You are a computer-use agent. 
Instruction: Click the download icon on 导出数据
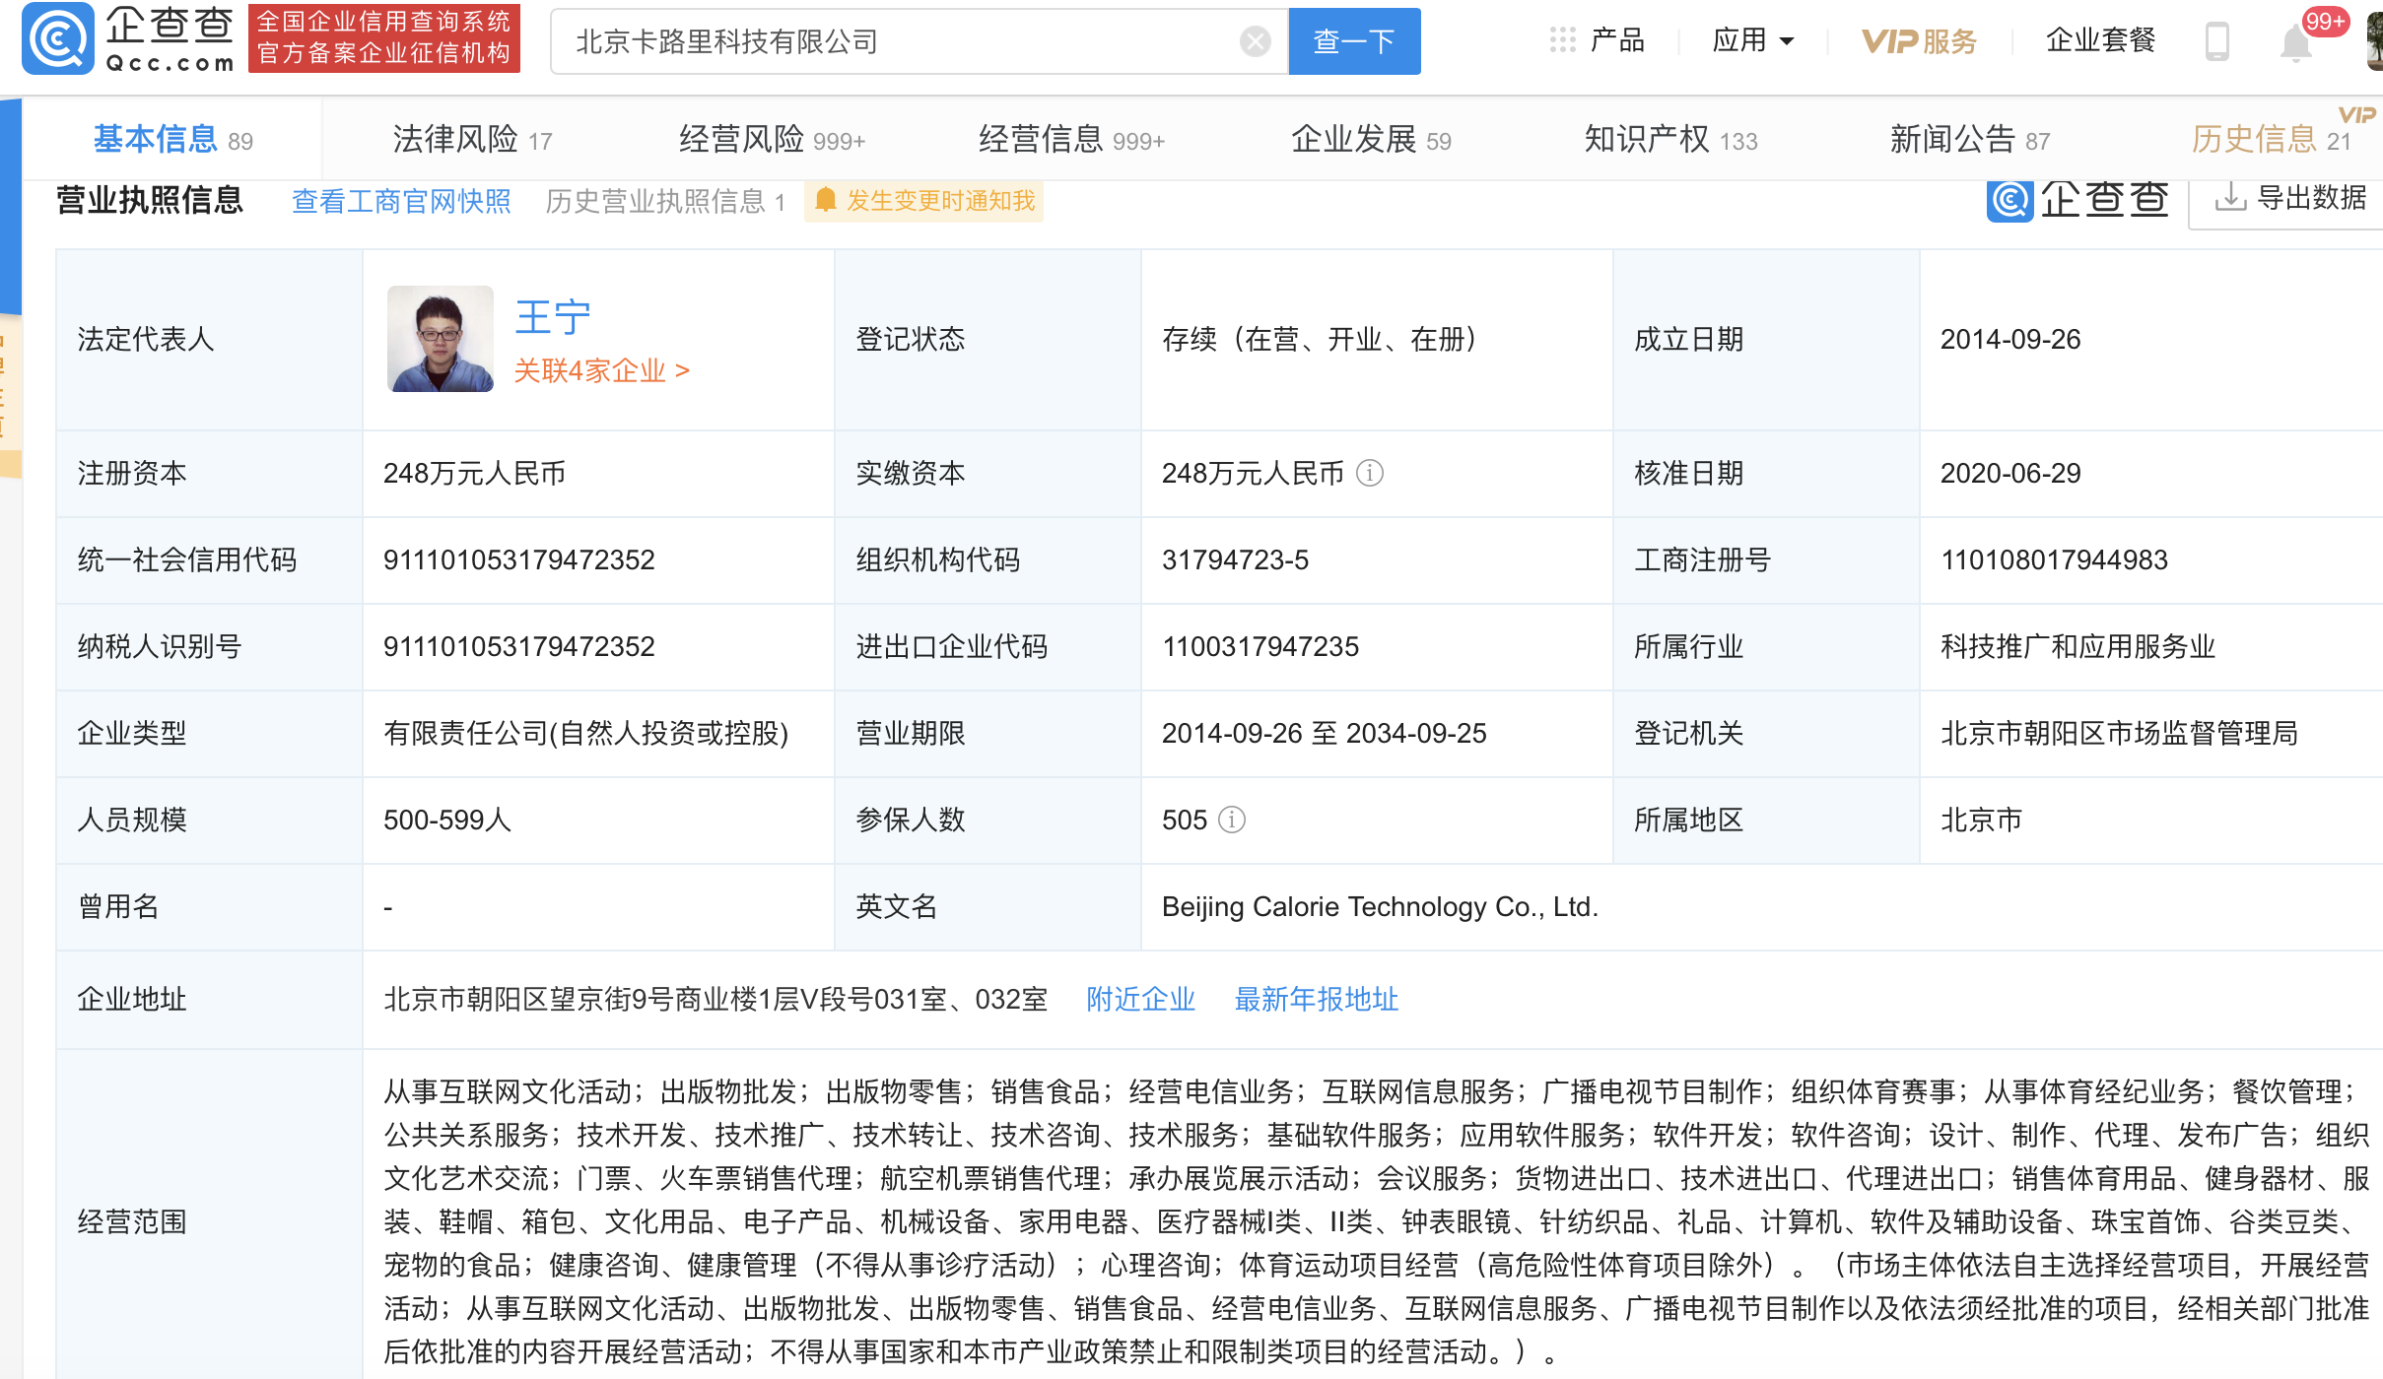[2230, 199]
